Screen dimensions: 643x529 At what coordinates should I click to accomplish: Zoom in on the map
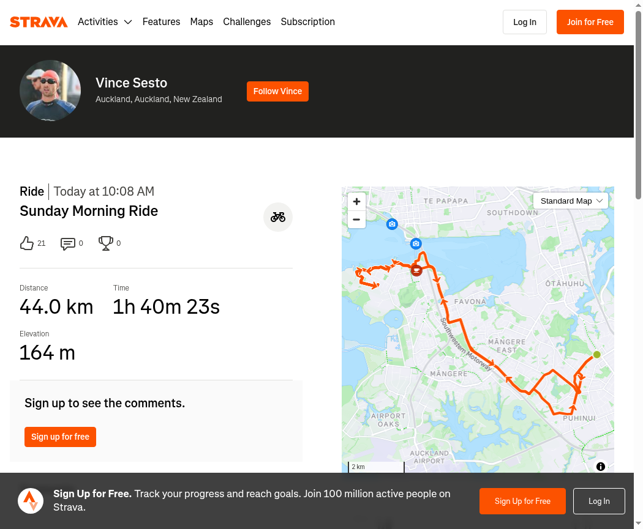356,201
